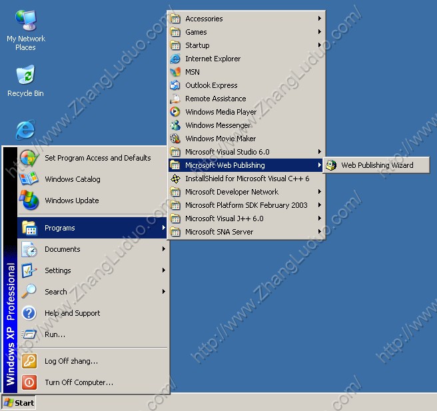Expand Microsoft Developer Network submenu arrow

pos(320,192)
